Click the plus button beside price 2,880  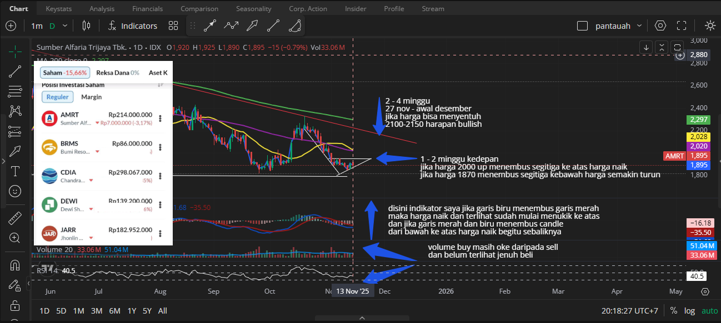pos(680,55)
